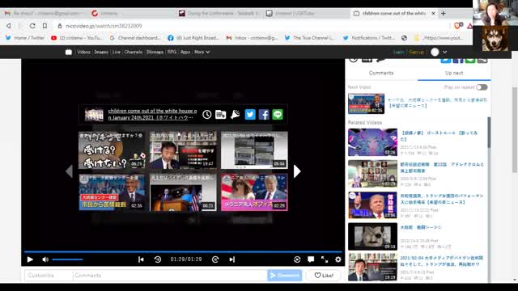Image resolution: width=518 pixels, height=291 pixels.
Task: Share the video on Twitter
Action: pos(250,114)
